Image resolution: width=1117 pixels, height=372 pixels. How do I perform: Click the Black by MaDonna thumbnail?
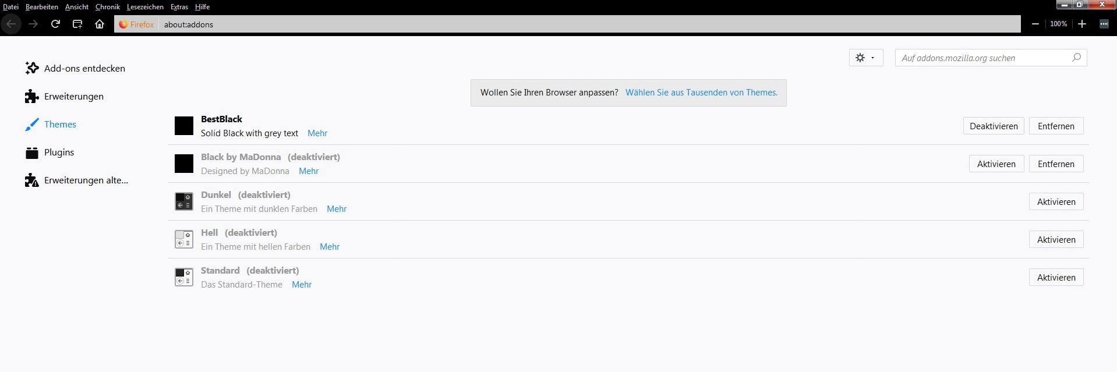tap(184, 164)
